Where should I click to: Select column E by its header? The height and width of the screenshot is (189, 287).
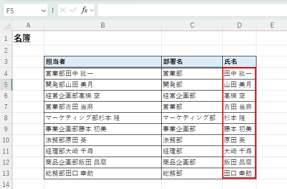click(271, 26)
